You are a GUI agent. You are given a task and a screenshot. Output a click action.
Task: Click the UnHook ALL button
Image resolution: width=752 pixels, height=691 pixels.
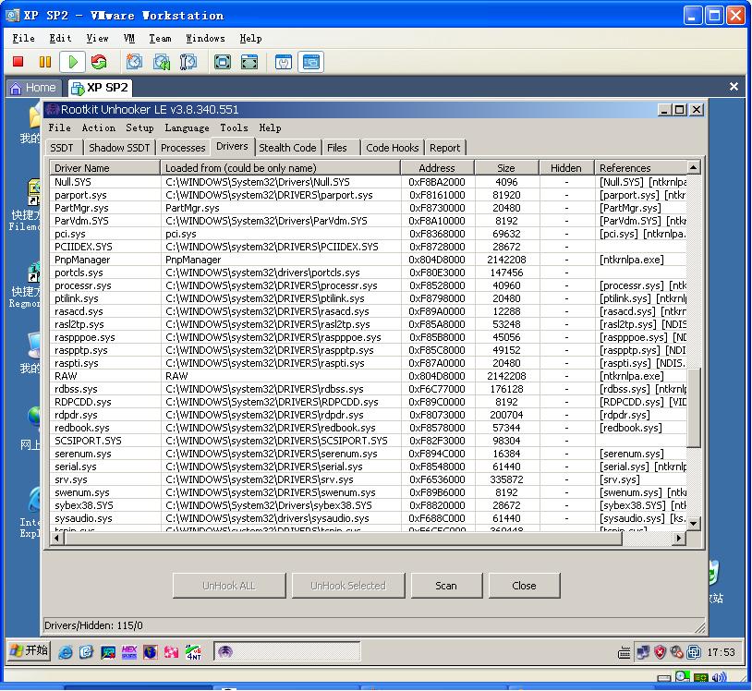229,586
